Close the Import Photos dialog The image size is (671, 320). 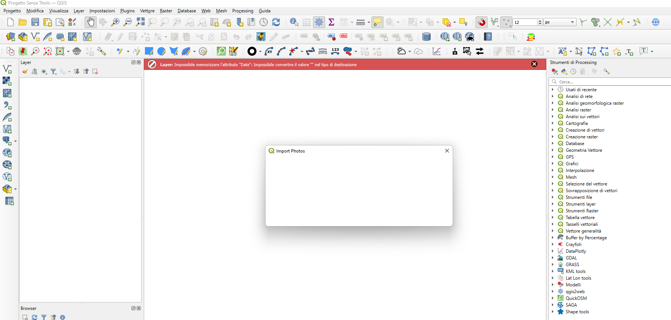[x=447, y=151]
